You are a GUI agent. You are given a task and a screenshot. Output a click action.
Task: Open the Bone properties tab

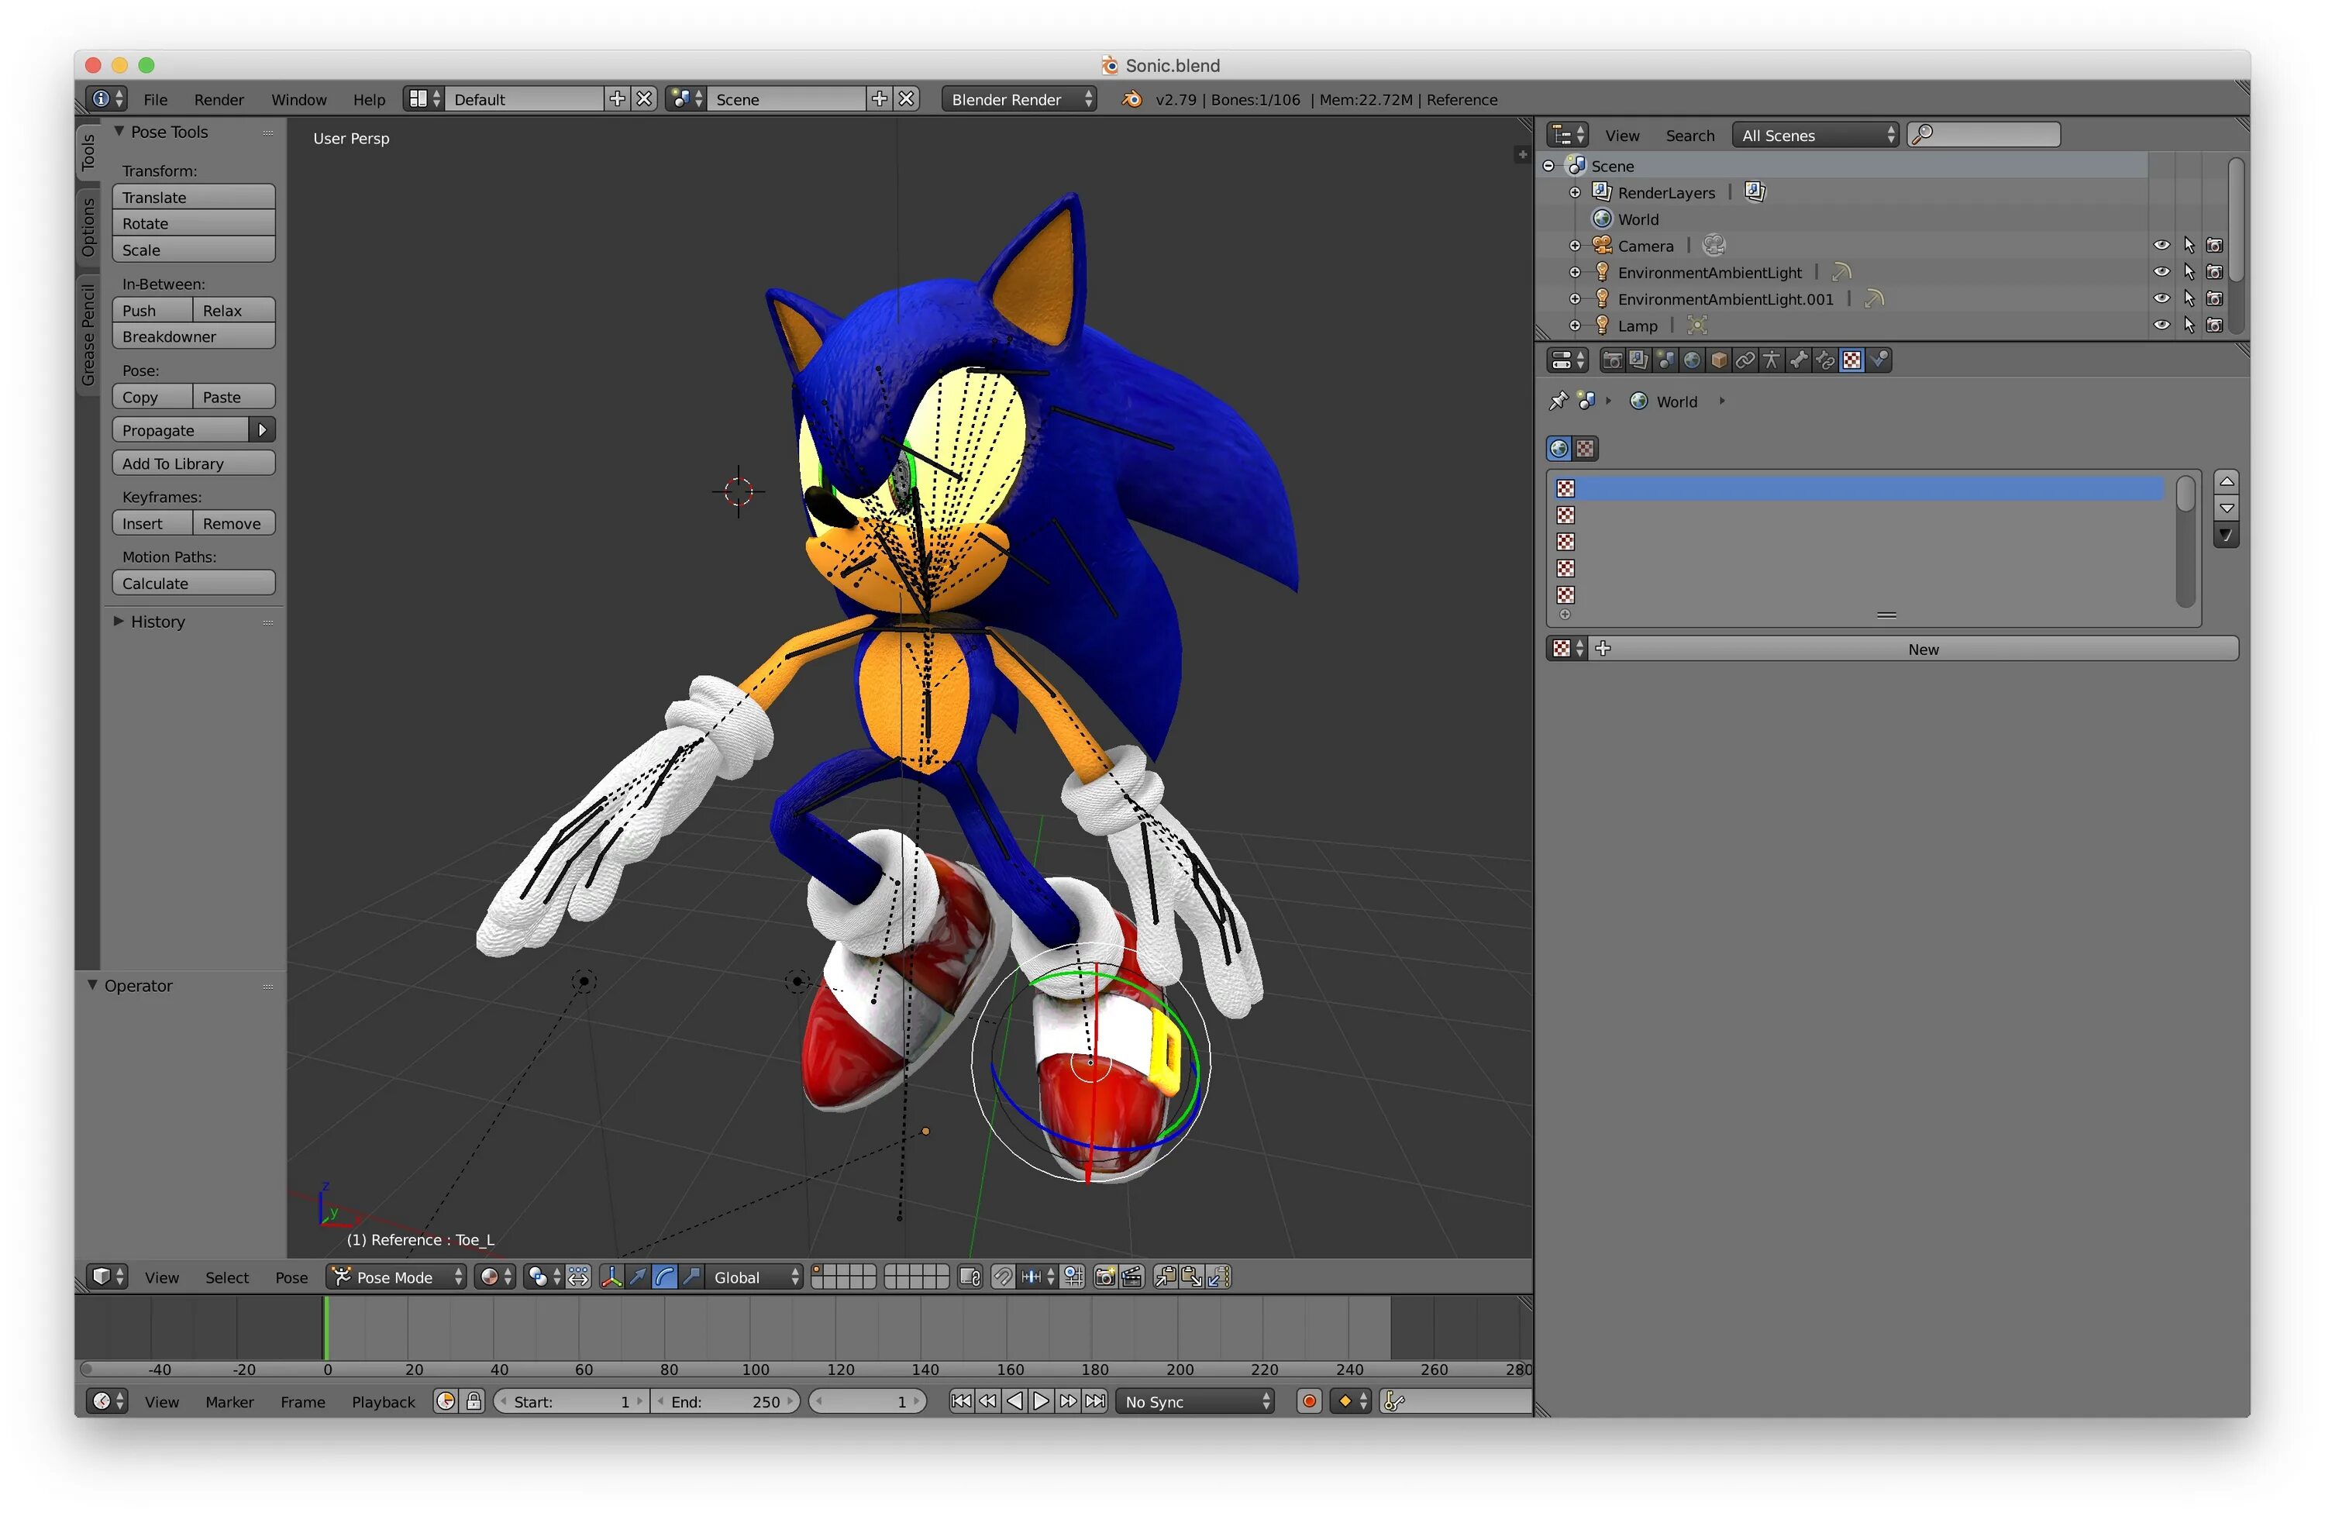tap(1799, 360)
